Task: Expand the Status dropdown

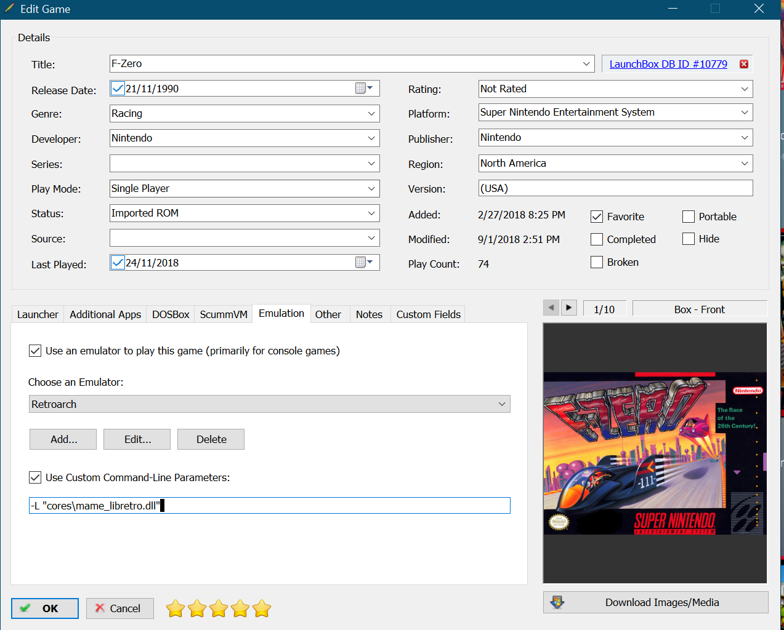Action: point(371,213)
